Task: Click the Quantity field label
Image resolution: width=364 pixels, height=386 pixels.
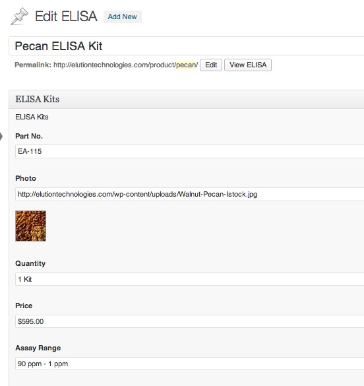Action: (x=30, y=264)
